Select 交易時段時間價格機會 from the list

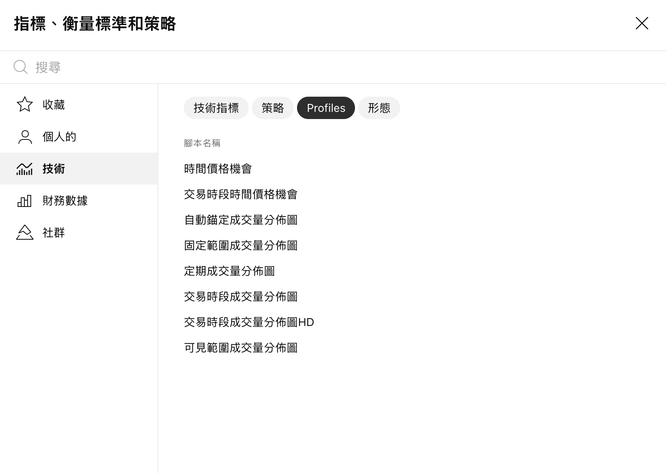241,195
